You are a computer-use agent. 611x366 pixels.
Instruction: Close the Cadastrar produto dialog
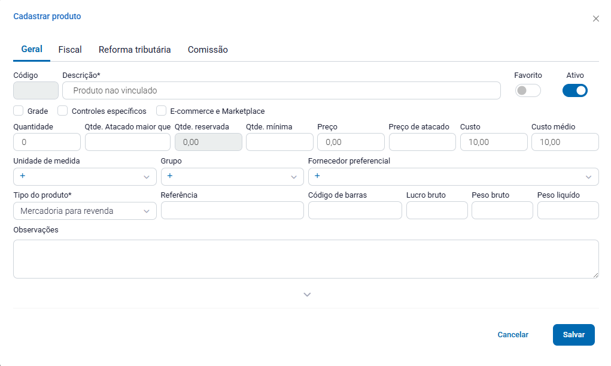pos(595,19)
